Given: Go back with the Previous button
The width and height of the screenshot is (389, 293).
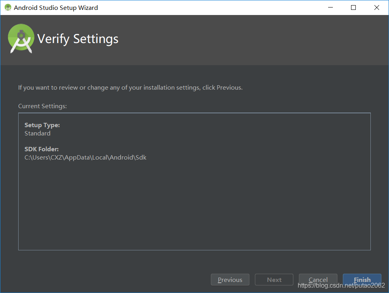Looking at the screenshot, I should point(230,280).
